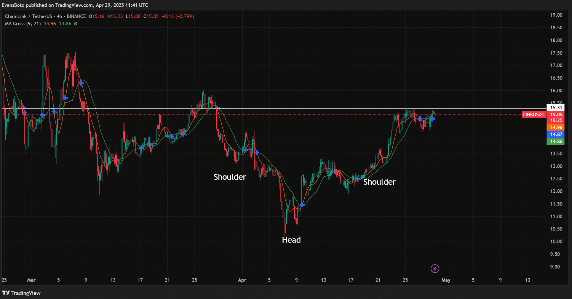Click the purple lightning bolt icon
The width and height of the screenshot is (572, 299).
tap(435, 269)
